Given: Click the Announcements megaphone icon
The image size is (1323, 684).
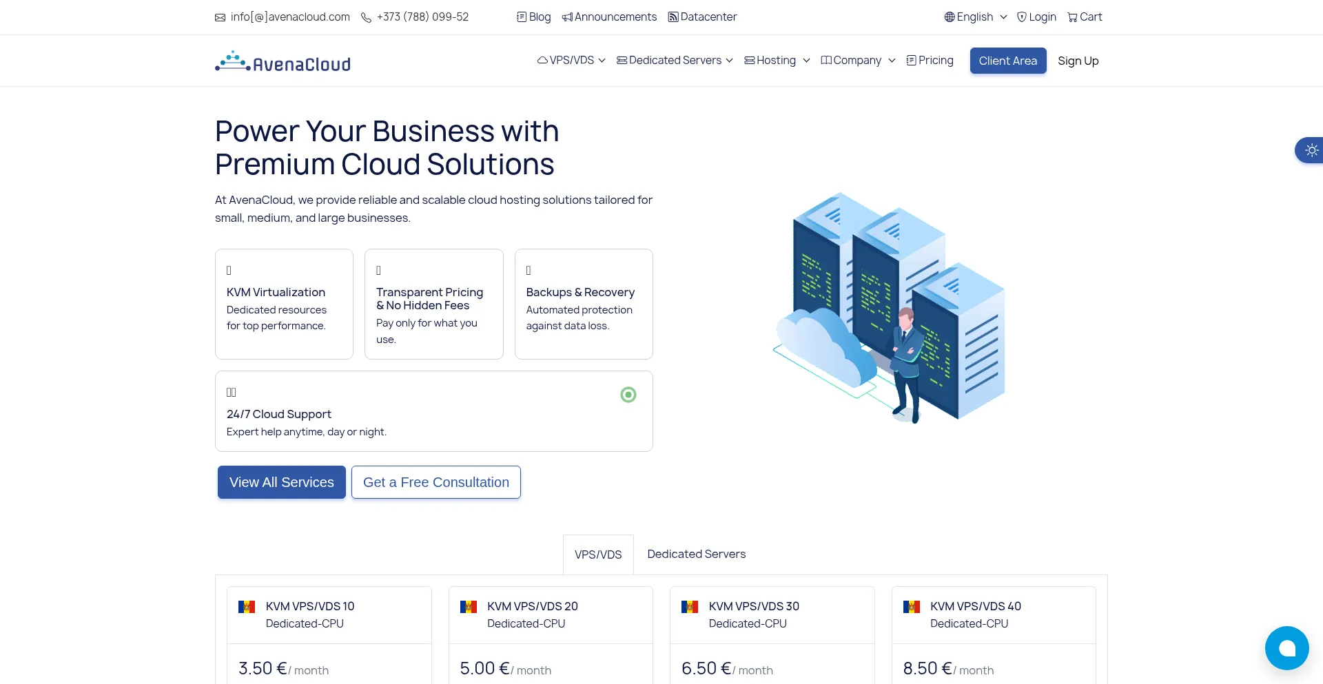Looking at the screenshot, I should pyautogui.click(x=567, y=17).
